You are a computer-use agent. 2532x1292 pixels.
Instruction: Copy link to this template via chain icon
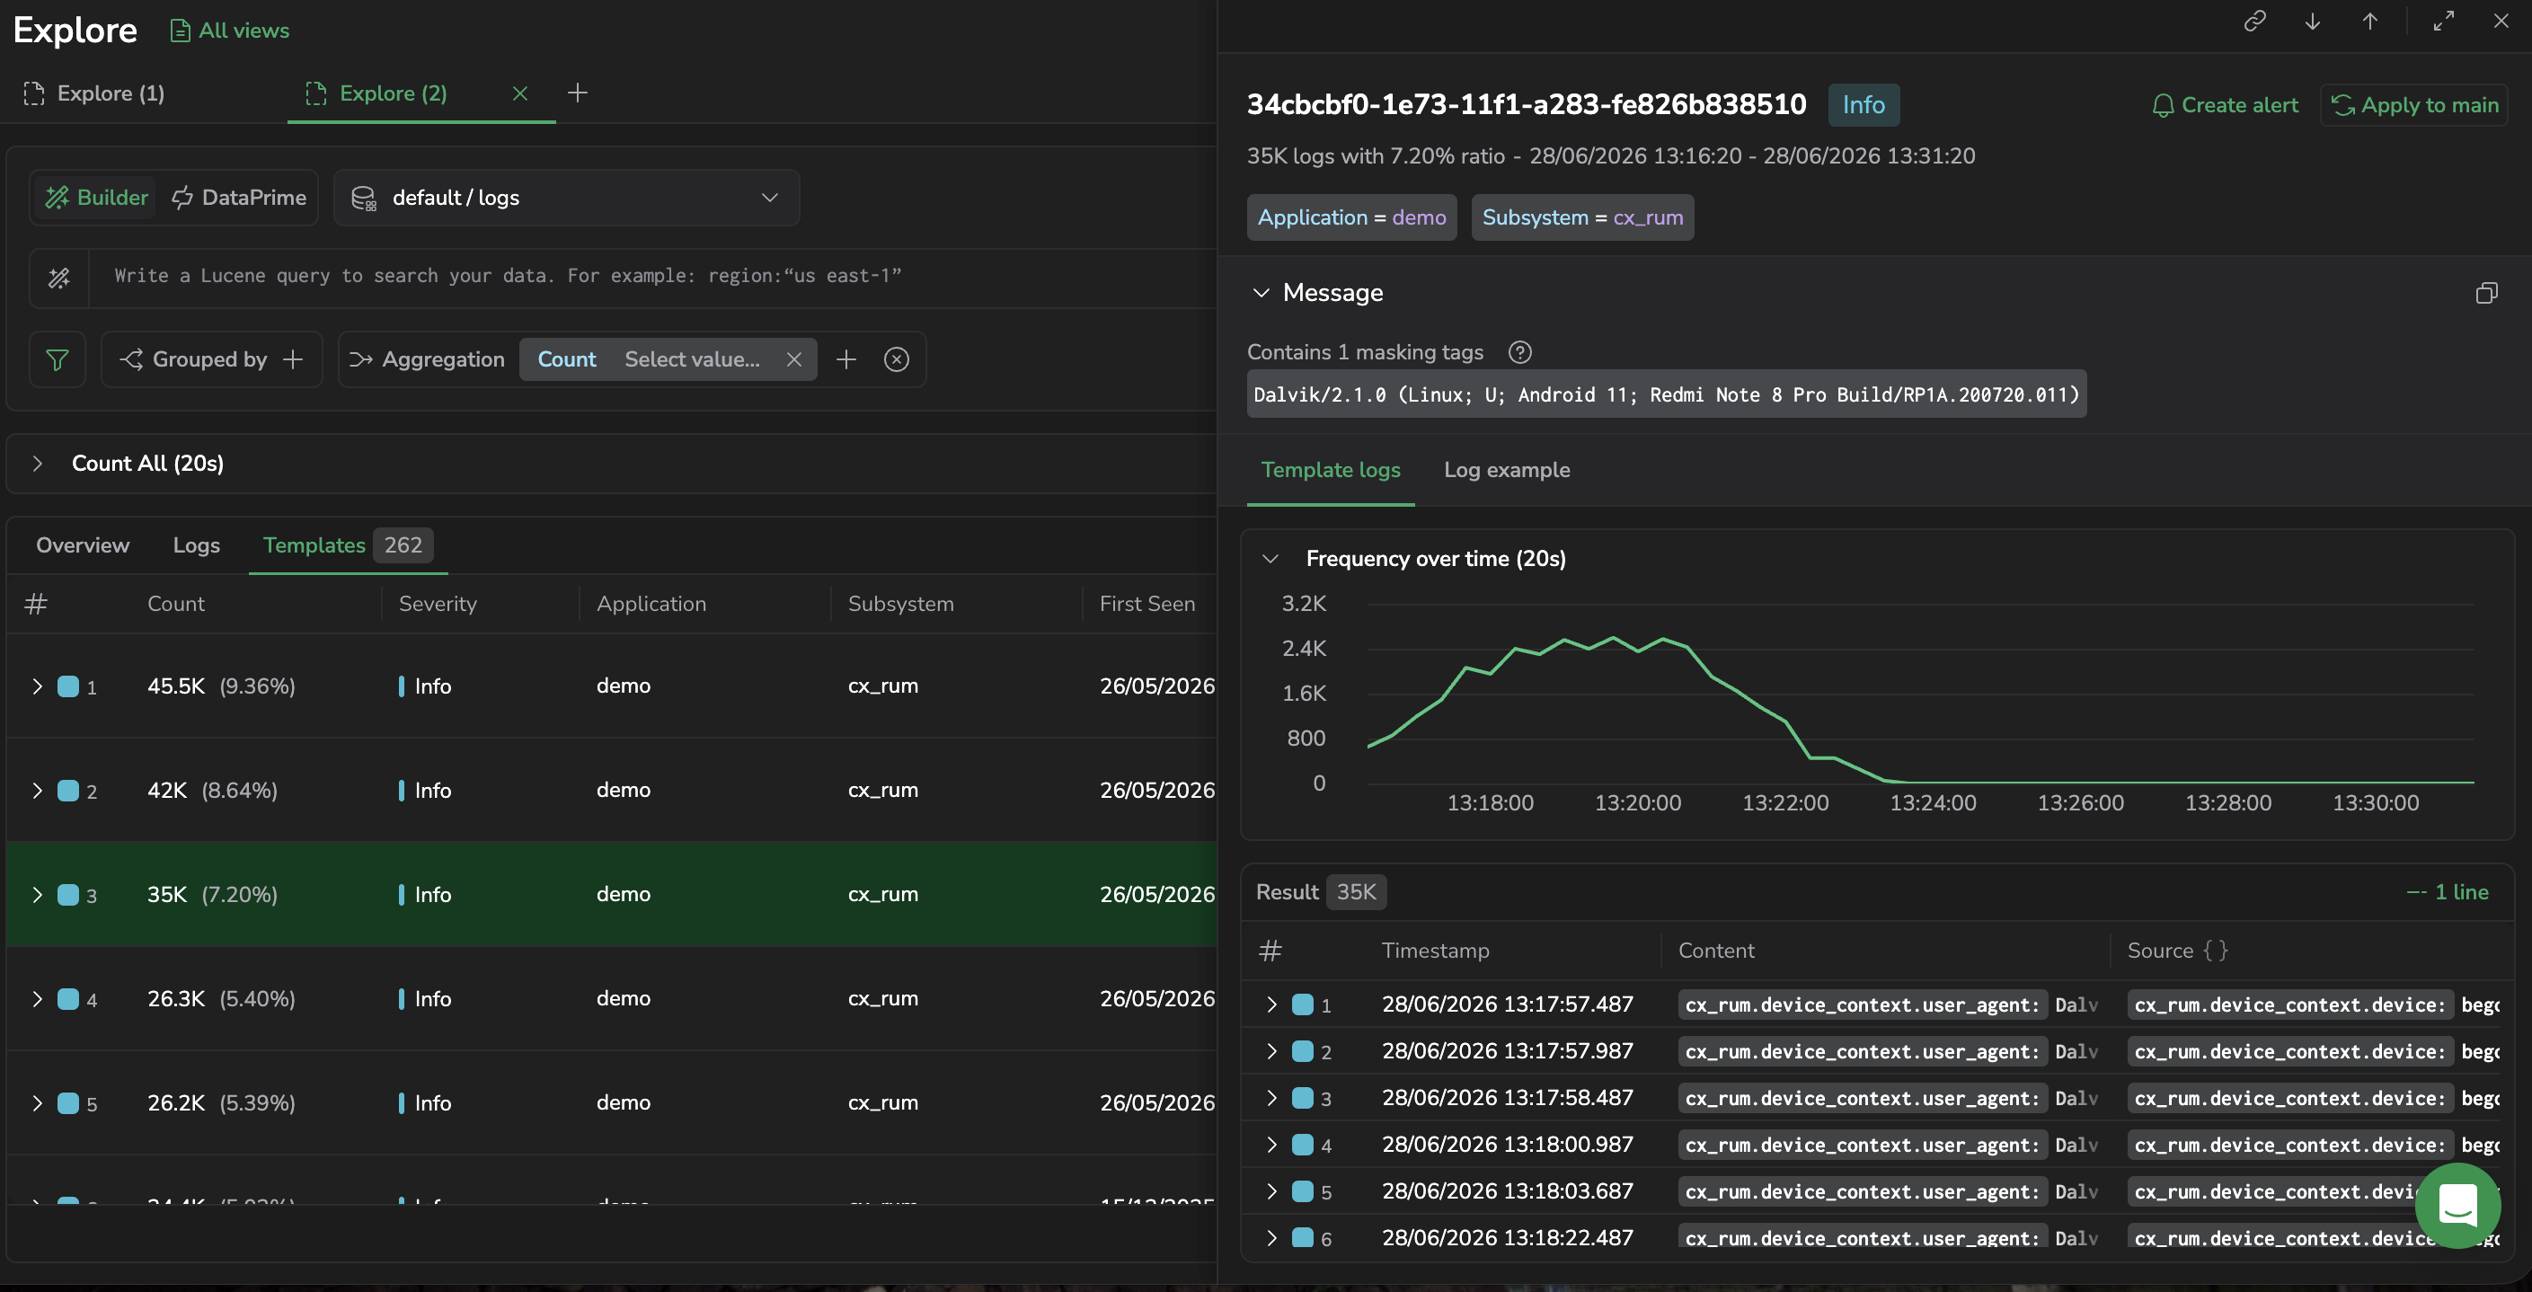(2255, 22)
